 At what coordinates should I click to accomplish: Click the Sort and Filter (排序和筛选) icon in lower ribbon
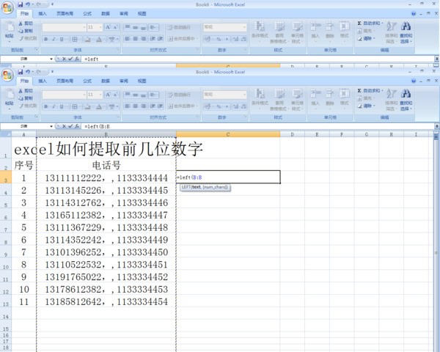[x=391, y=95]
